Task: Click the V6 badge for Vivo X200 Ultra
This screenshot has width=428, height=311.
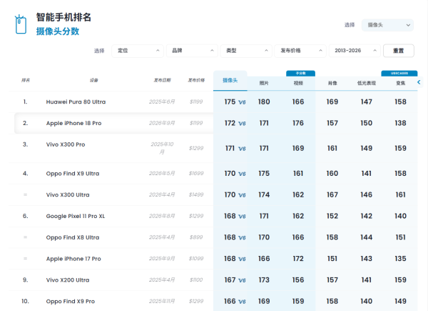Action: 242,281
